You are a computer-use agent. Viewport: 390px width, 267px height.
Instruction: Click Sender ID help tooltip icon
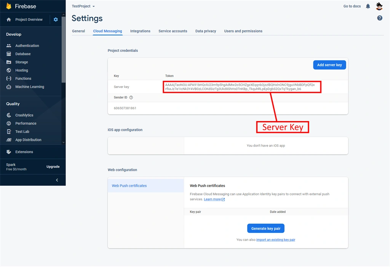pos(131,97)
